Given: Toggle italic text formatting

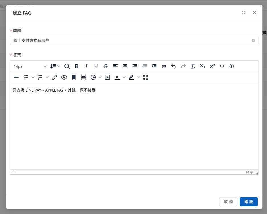Looking at the screenshot, I should (x=86, y=66).
